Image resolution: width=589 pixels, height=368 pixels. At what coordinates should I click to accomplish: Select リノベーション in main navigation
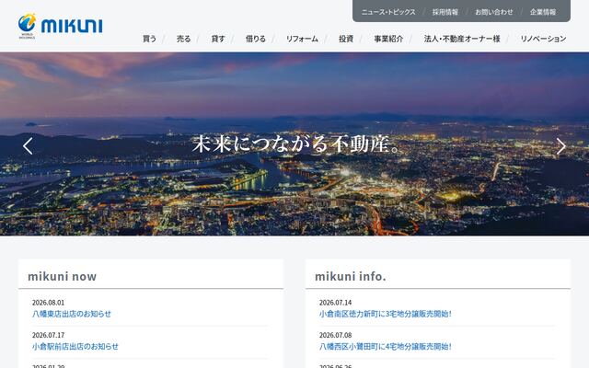point(543,39)
